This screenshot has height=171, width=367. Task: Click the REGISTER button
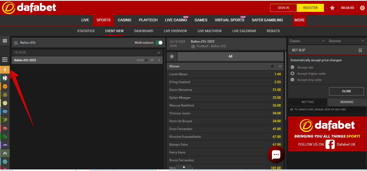pos(310,8)
